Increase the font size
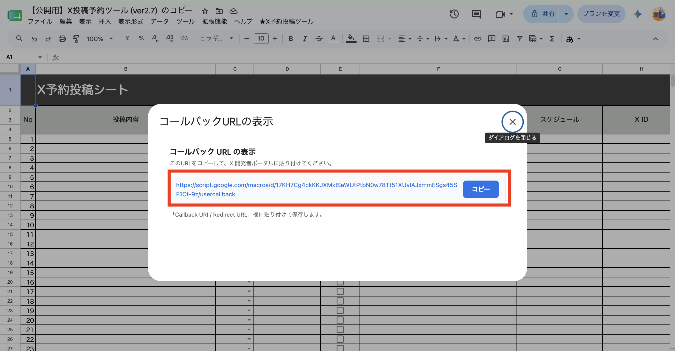 [x=275, y=39]
